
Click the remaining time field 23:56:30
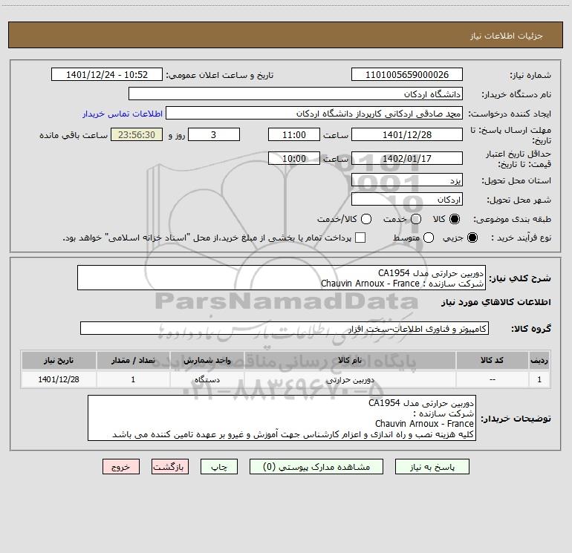pyautogui.click(x=137, y=134)
